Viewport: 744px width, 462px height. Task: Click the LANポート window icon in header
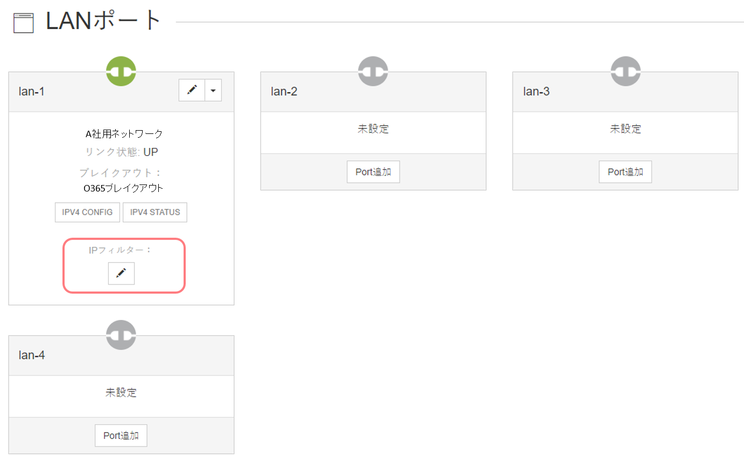click(x=24, y=24)
